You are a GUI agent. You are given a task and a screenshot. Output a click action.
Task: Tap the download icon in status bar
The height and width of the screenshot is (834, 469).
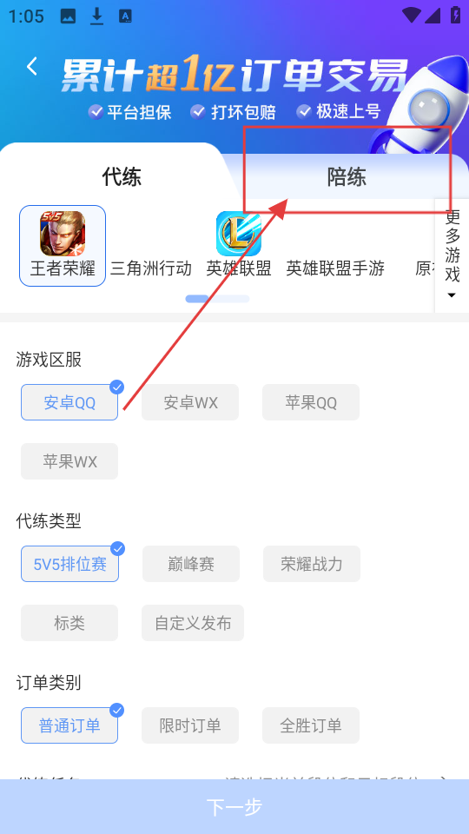pos(96,16)
